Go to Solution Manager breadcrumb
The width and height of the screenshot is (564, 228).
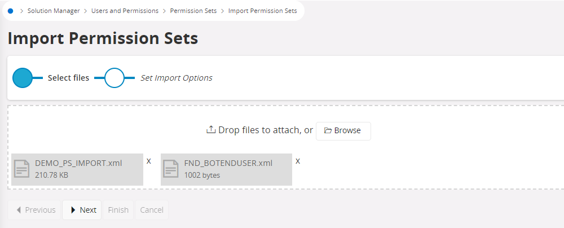pos(54,11)
